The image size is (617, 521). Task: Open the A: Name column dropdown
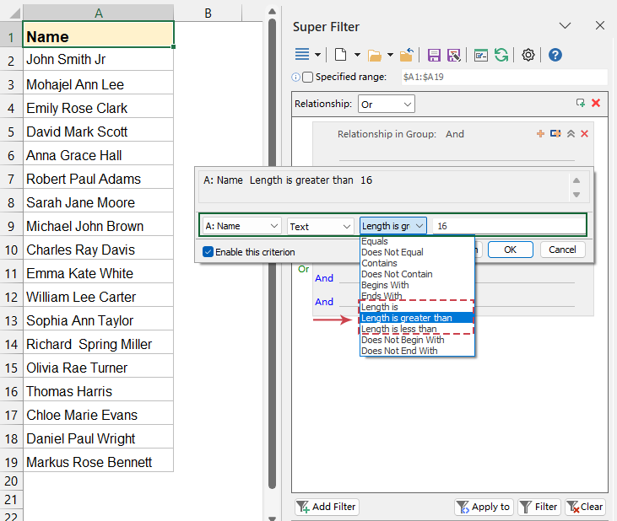(242, 226)
